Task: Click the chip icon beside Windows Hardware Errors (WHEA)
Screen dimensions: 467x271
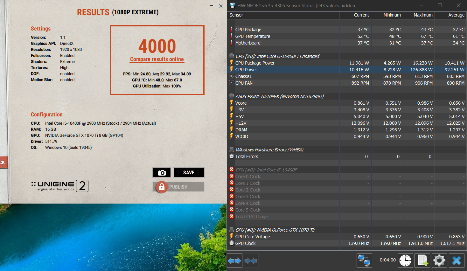Action: [232, 149]
